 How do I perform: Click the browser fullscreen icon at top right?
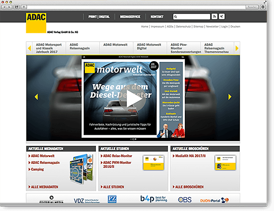coord(265,2)
